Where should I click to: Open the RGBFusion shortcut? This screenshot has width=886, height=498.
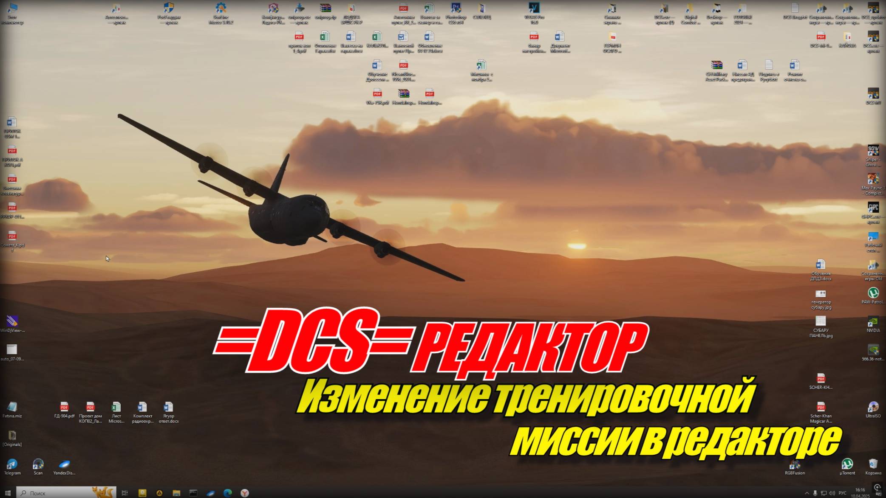click(x=795, y=465)
